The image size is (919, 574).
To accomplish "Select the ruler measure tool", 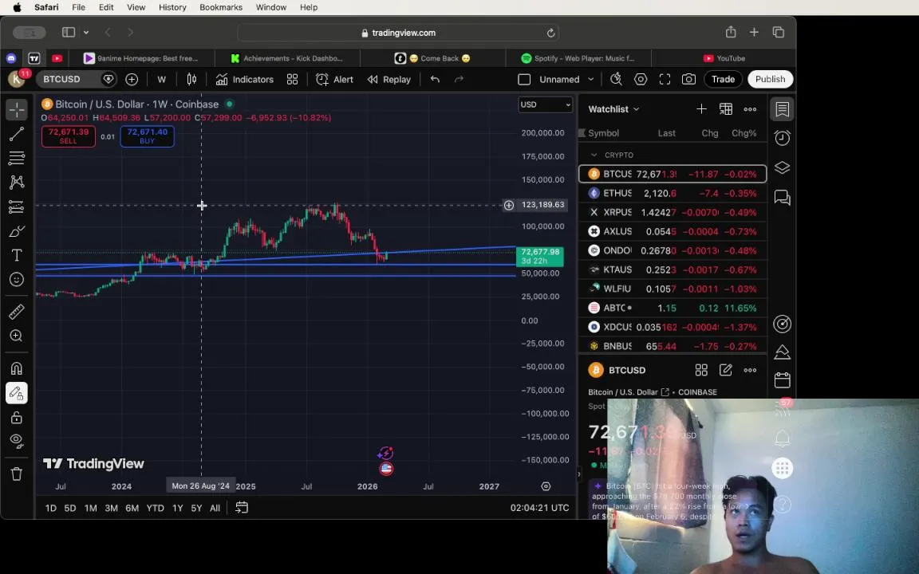I will 17,312.
